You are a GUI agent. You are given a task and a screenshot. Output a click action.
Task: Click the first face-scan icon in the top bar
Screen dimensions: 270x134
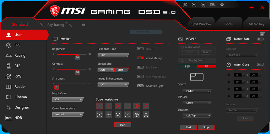click(x=185, y=5)
